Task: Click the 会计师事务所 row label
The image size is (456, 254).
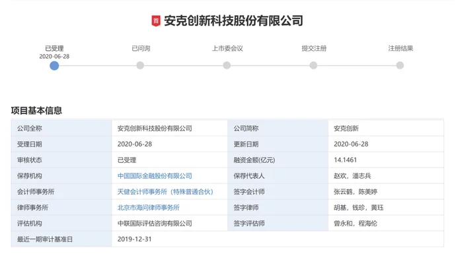Action: tap(36, 191)
